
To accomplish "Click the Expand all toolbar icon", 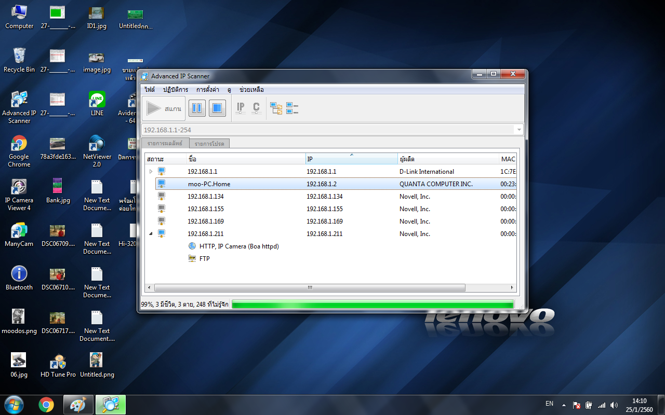I will (x=276, y=108).
